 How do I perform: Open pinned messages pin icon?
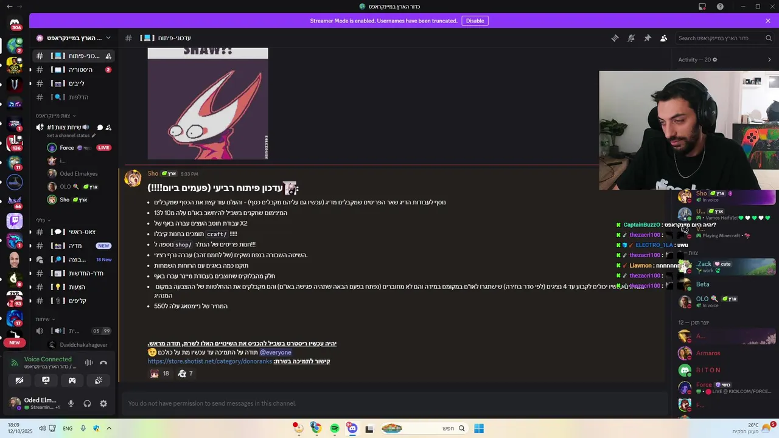click(648, 38)
